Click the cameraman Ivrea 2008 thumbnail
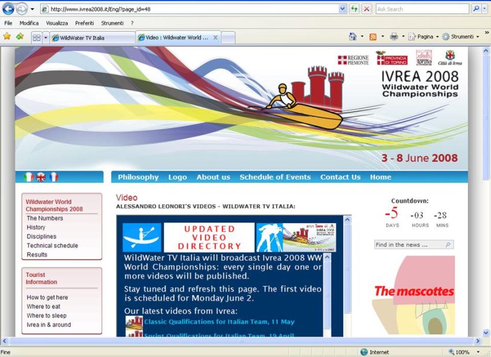Viewport: 491px width, 357px height. coord(296,237)
